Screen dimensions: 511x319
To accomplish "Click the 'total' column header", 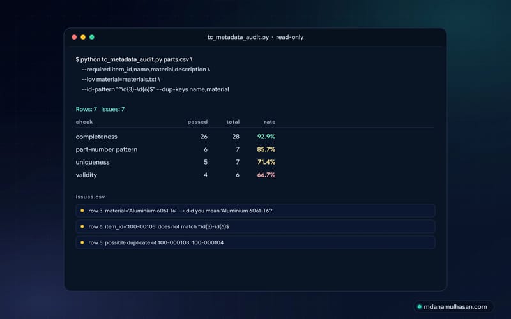I will tap(233, 122).
